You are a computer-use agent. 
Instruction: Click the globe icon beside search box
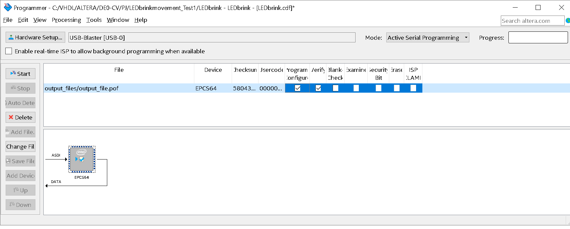point(568,21)
